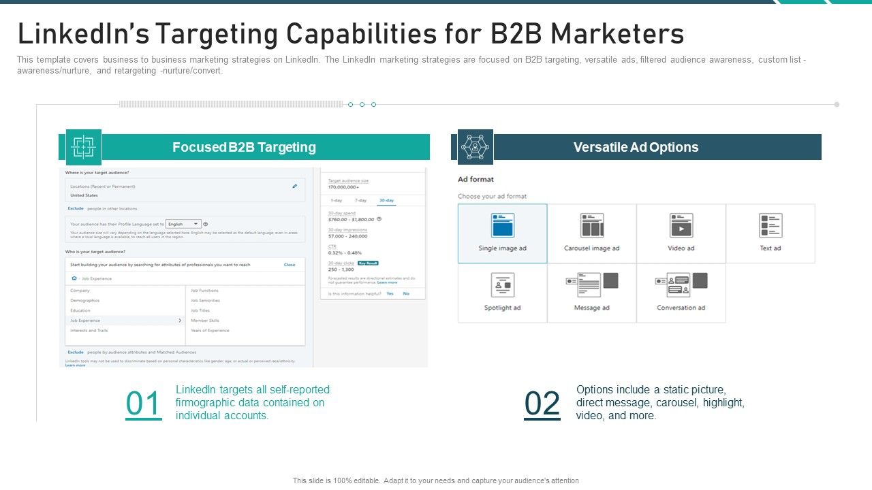
Task: Choose Years of Experience attribute
Action: pyautogui.click(x=211, y=330)
